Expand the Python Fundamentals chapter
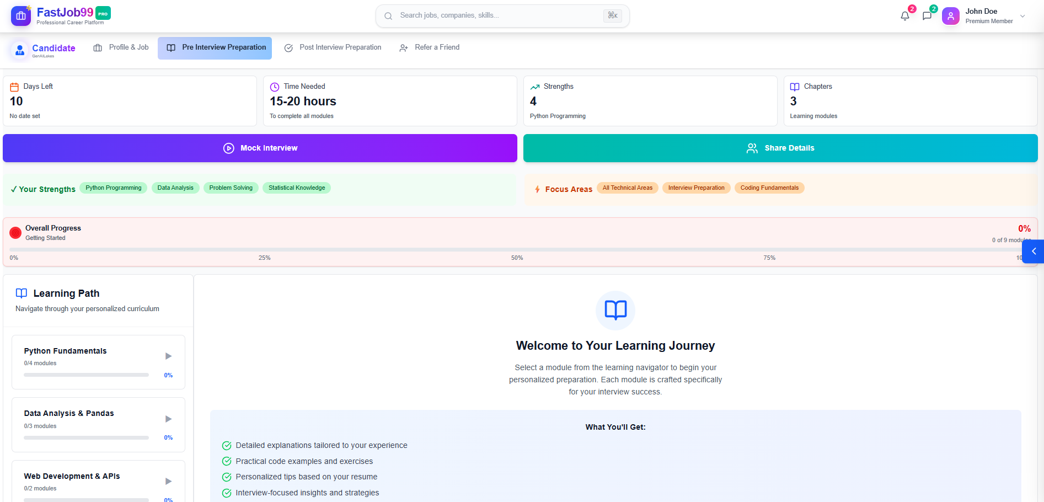The height and width of the screenshot is (502, 1044). tap(168, 356)
